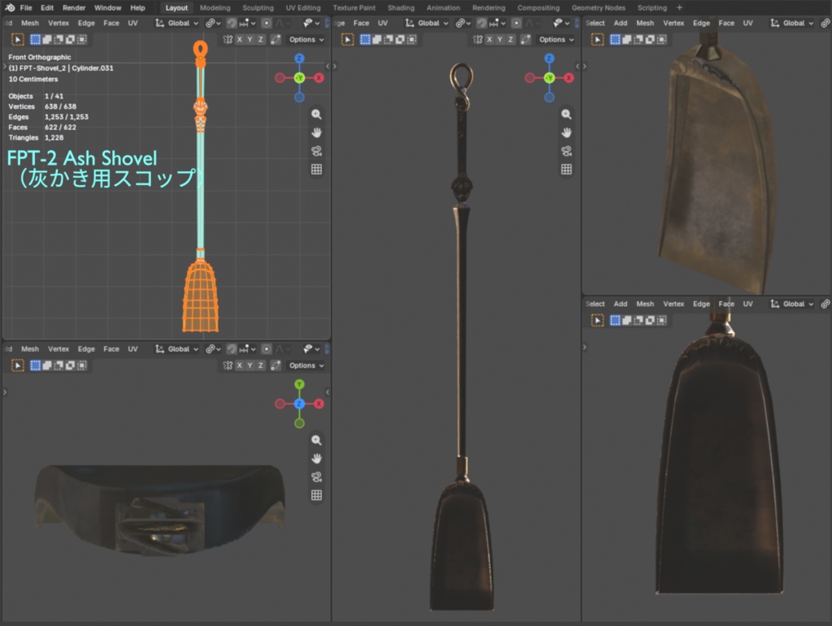Screen dimensions: 832x626
Task: Choose intersect selection mode in top-left viewport
Action: tap(82, 40)
